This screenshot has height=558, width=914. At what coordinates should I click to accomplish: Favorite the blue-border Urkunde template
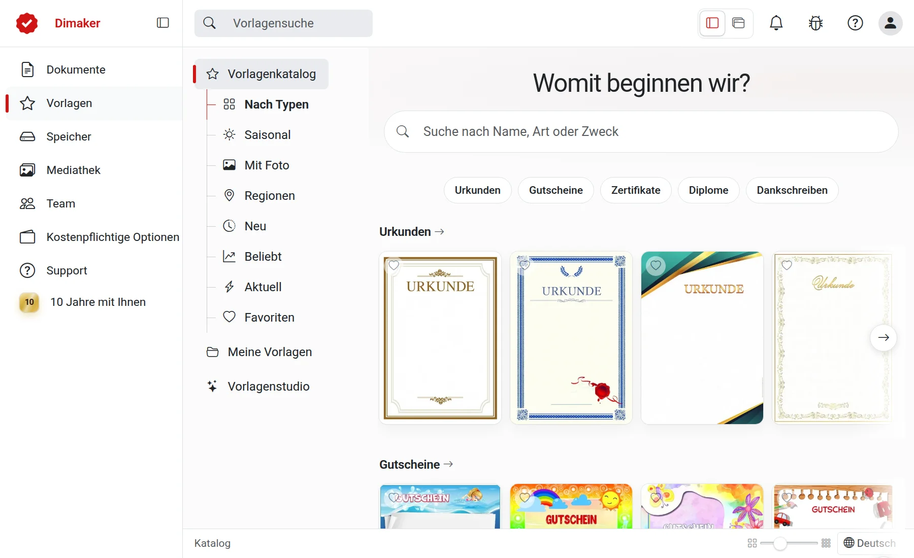525,265
